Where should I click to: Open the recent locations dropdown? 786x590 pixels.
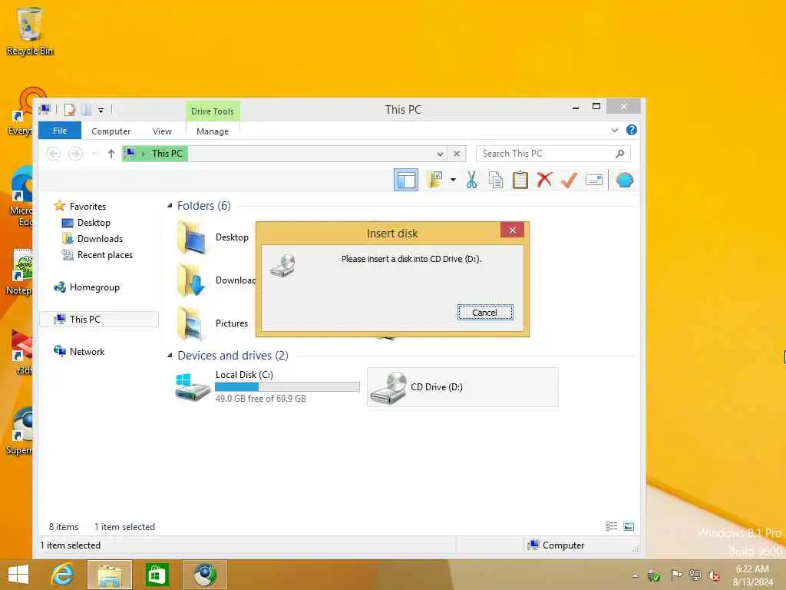click(94, 154)
